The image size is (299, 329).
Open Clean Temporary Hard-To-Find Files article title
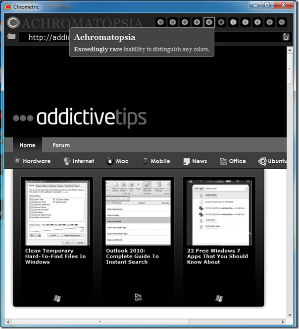(55, 256)
